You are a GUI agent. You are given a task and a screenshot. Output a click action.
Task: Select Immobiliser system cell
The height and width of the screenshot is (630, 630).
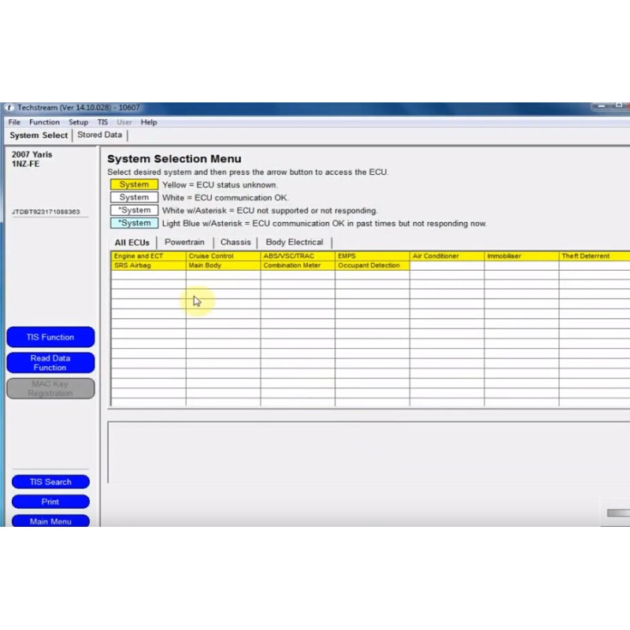point(521,256)
